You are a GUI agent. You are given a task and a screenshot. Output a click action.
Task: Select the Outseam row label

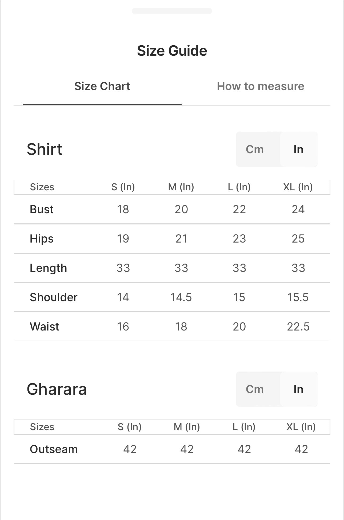54,449
